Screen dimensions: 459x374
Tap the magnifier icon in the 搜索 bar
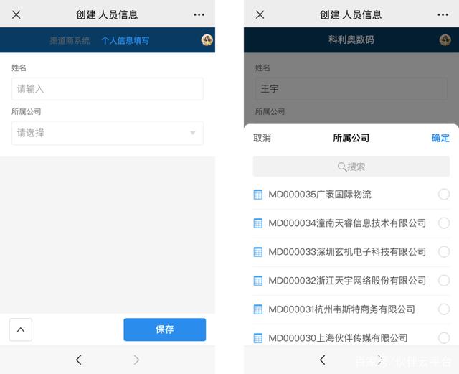tap(342, 167)
